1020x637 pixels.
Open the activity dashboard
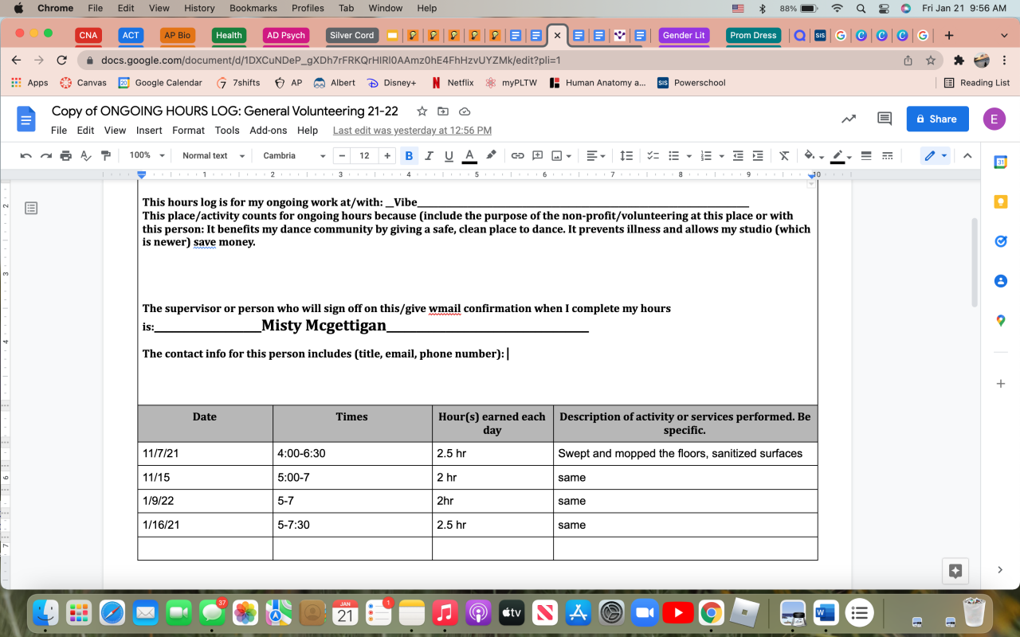coord(849,119)
